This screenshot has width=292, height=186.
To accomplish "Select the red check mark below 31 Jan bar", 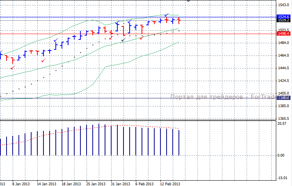I will (x=111, y=38).
